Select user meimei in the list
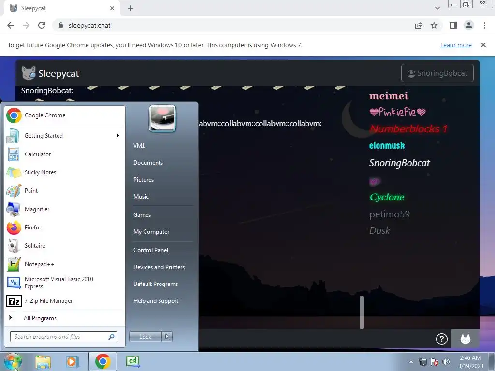Screen dimensions: 495x371 click(389, 96)
